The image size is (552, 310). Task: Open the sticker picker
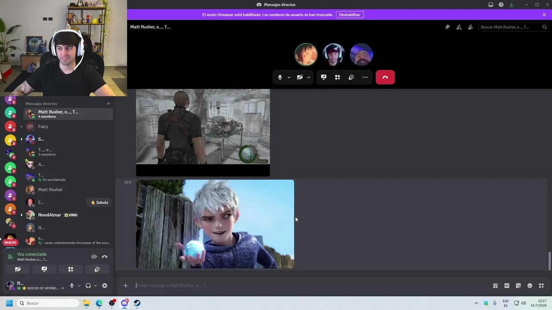(518, 285)
